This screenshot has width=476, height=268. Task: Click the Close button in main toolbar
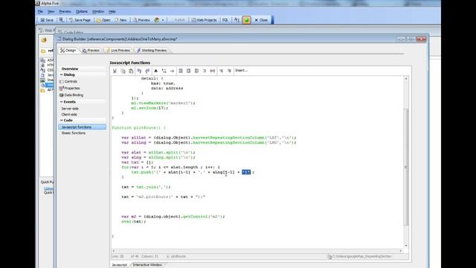261,20
